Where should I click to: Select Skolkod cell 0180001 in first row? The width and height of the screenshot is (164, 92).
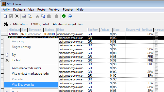pyautogui.click(x=50, y=34)
